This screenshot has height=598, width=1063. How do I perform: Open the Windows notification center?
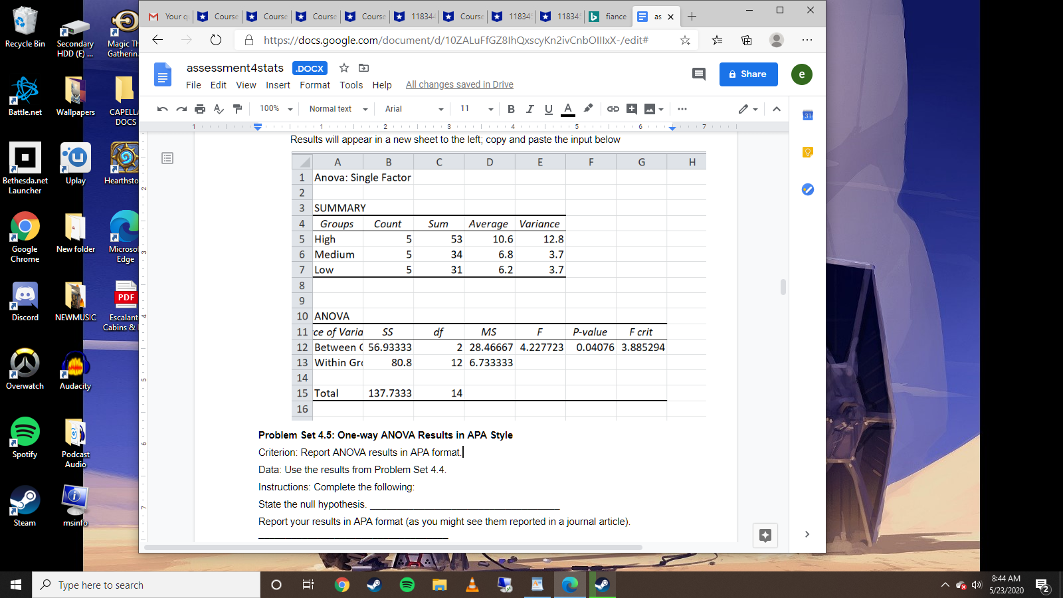[1042, 585]
